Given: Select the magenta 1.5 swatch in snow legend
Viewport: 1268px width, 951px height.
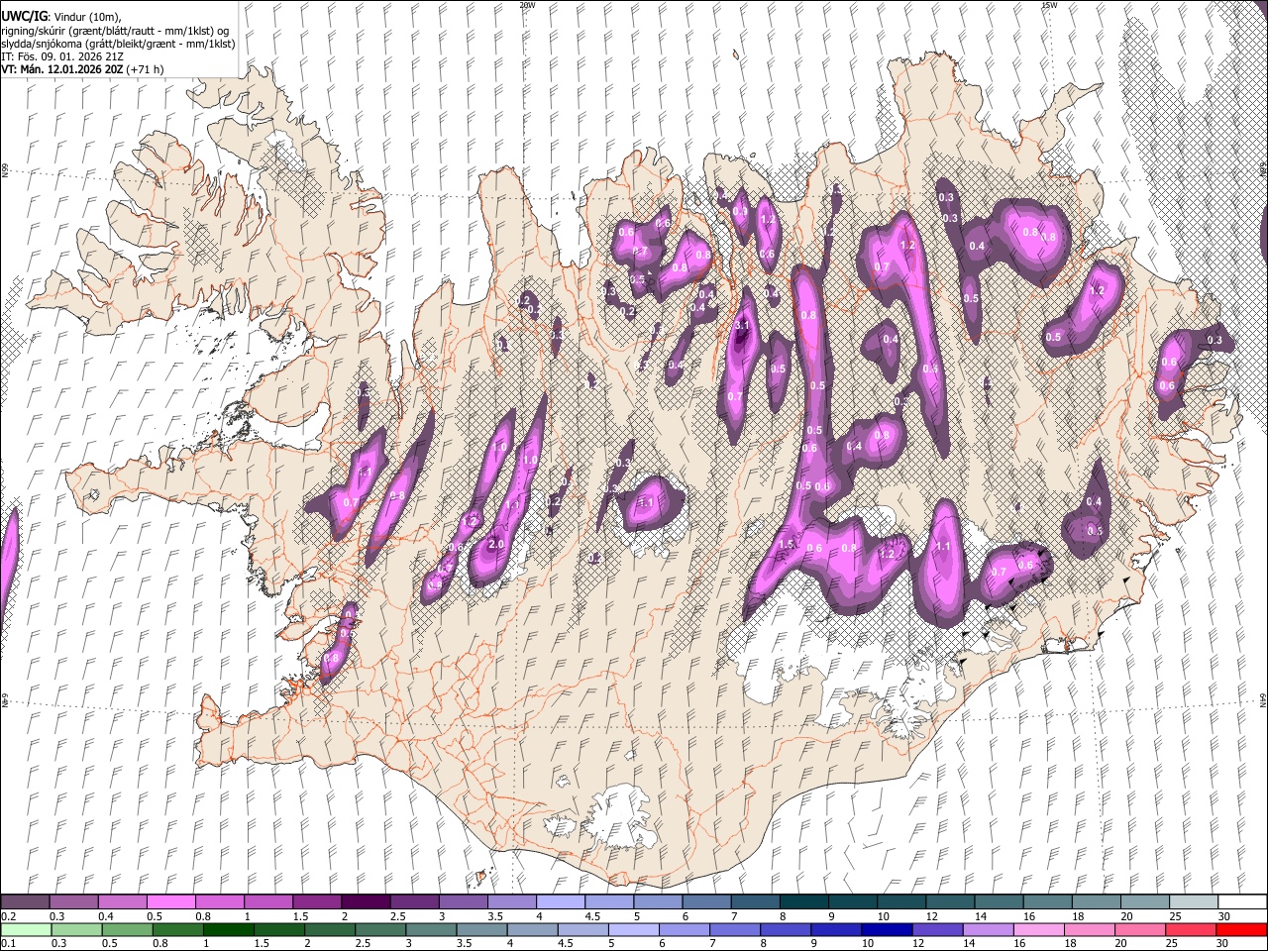Looking at the screenshot, I should [317, 901].
